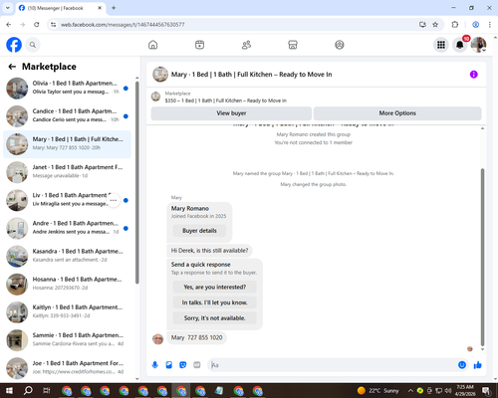Click the Facebook logo
498x398 pixels.
(x=14, y=45)
